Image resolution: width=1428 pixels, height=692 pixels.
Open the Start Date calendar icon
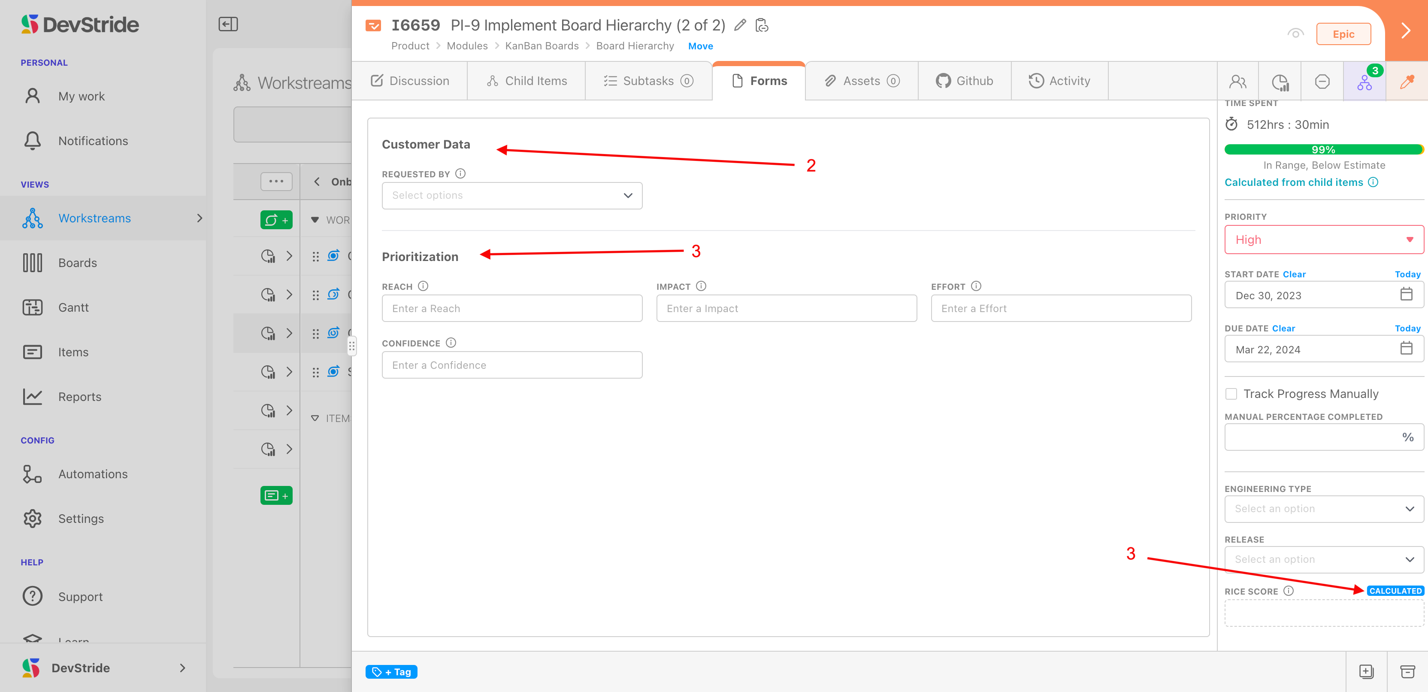1406,294
